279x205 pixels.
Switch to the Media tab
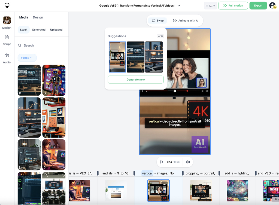pyautogui.click(x=24, y=17)
